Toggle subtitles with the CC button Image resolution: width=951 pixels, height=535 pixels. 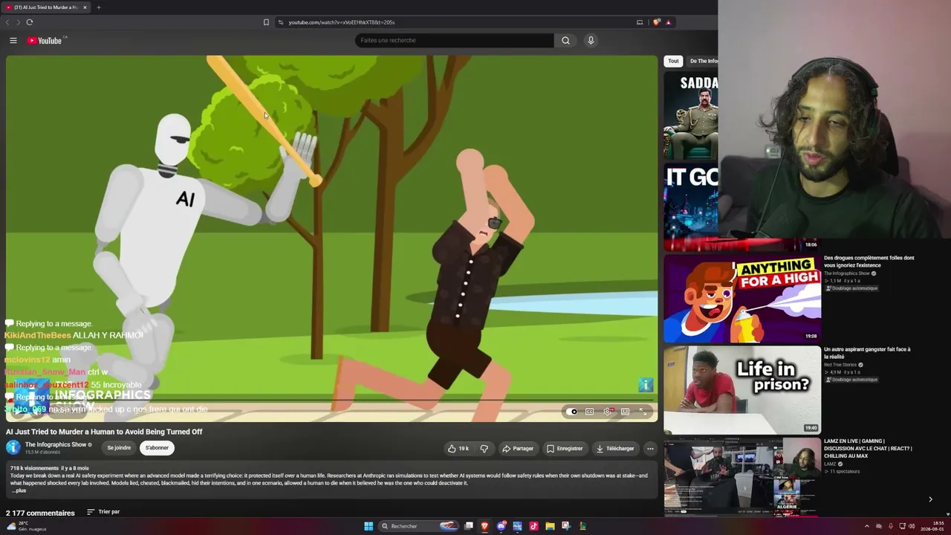[x=590, y=412]
